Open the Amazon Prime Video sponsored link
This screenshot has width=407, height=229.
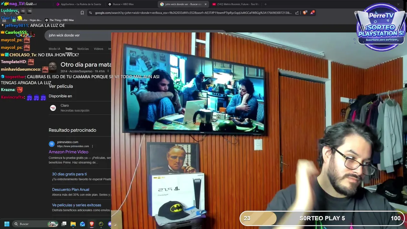(x=68, y=152)
